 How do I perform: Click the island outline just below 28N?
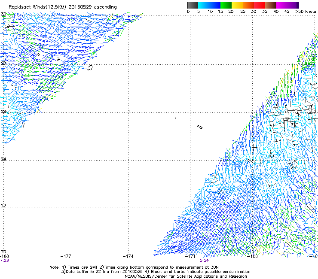90,68
